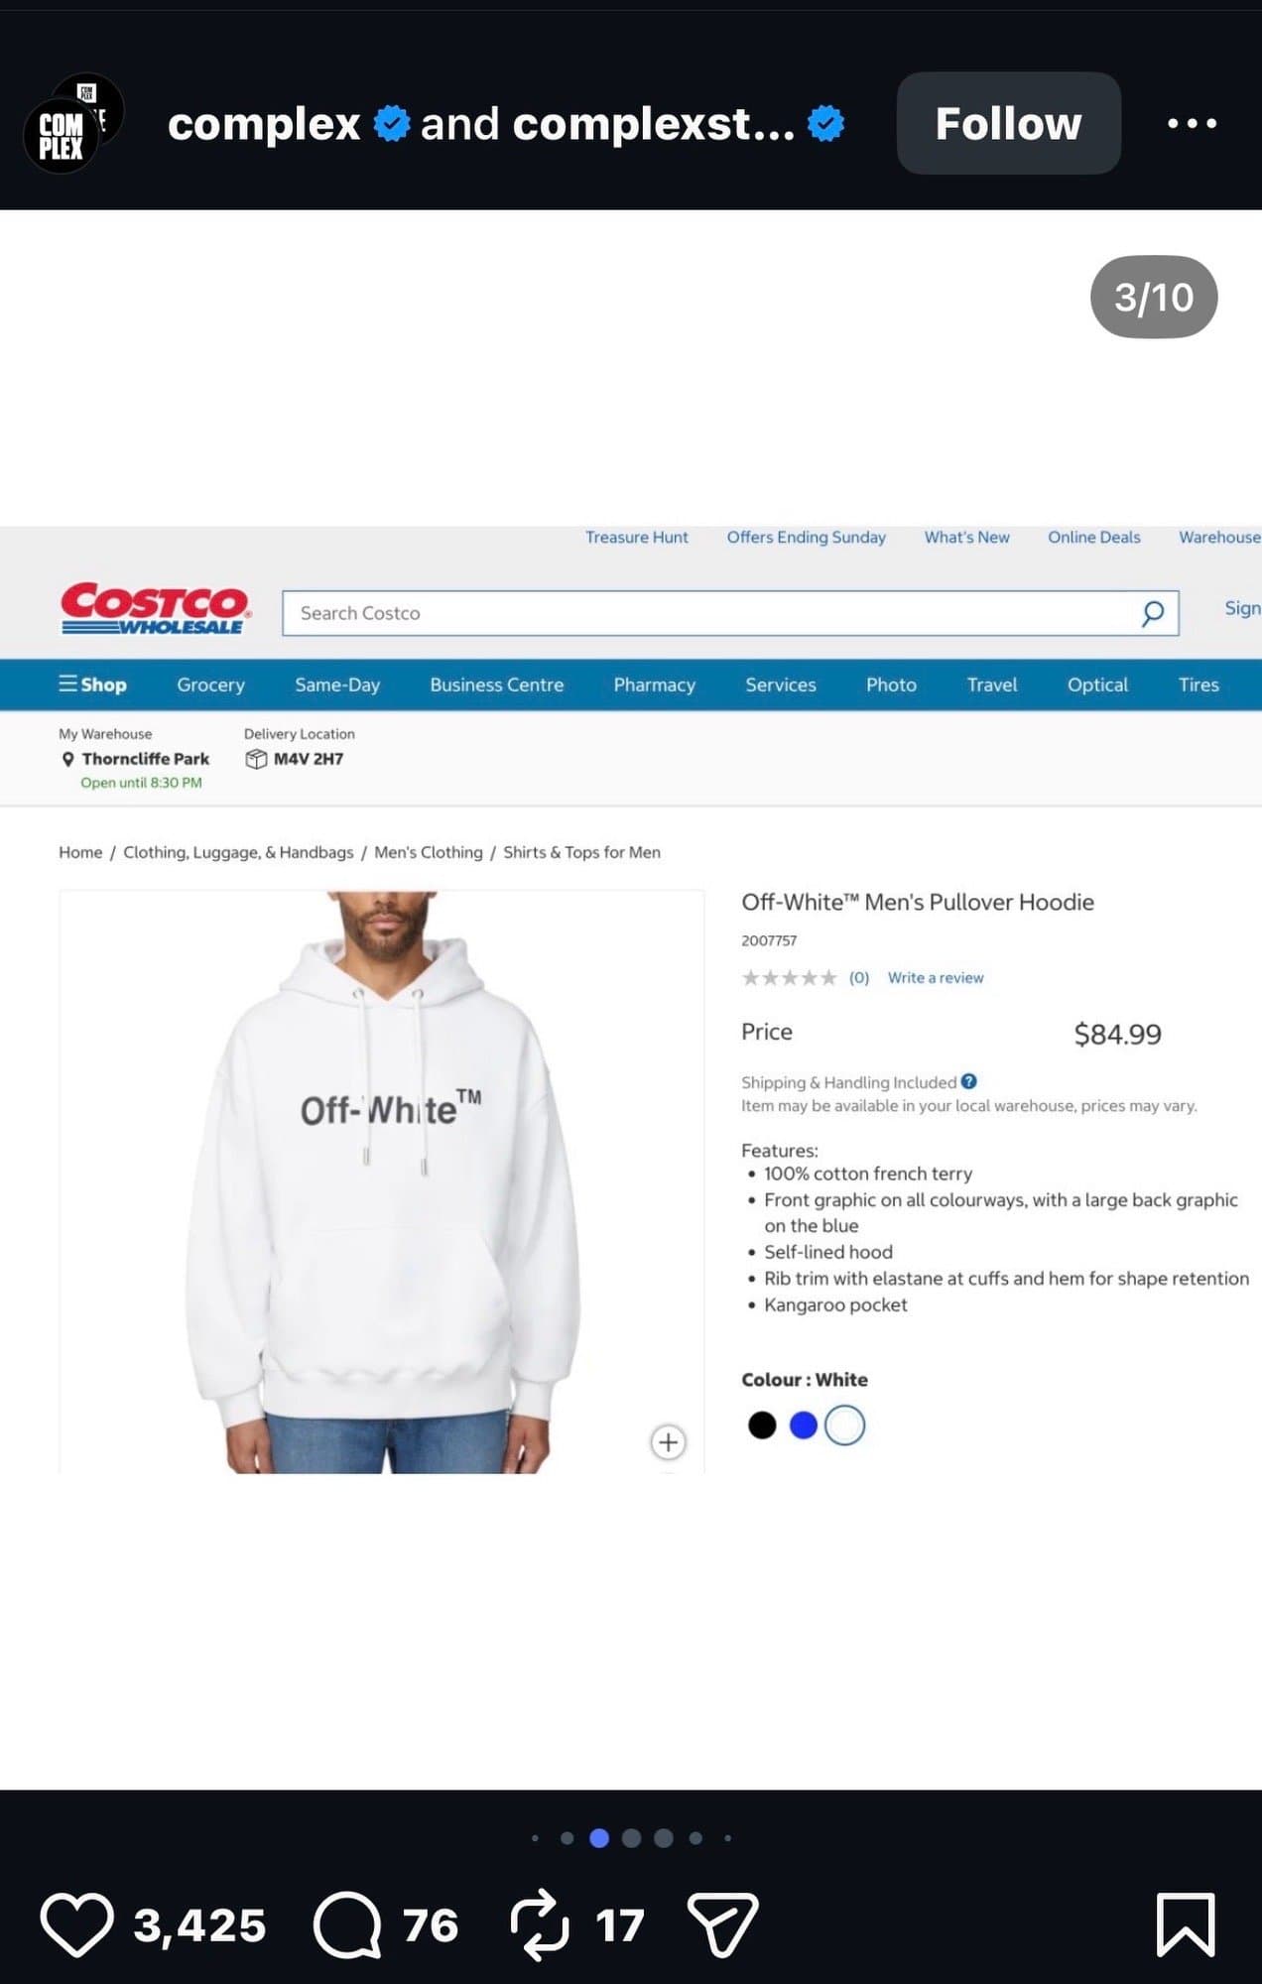Change delivery location M4V 2H7
This screenshot has width=1262, height=1984.
pos(295,759)
